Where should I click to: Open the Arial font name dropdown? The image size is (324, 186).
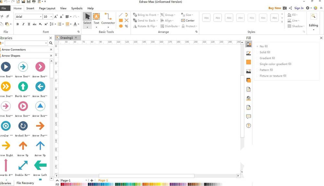[x=41, y=17]
